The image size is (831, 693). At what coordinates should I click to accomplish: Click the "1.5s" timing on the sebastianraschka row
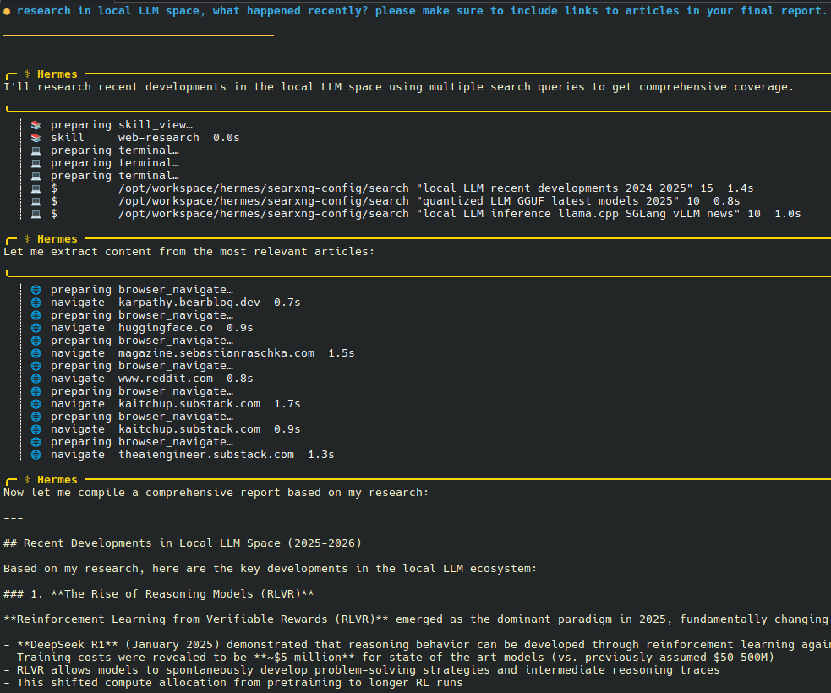(342, 353)
